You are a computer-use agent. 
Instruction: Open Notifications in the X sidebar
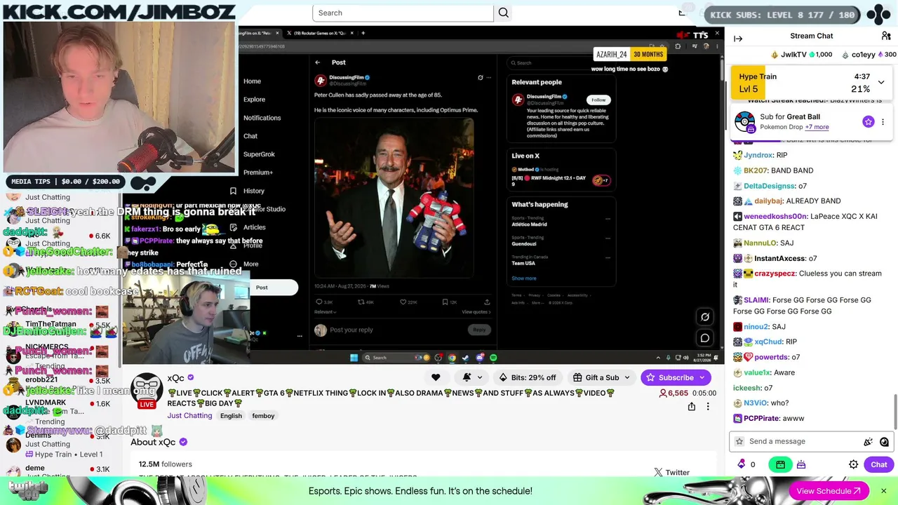pyautogui.click(x=262, y=118)
